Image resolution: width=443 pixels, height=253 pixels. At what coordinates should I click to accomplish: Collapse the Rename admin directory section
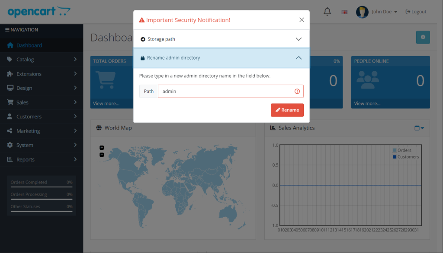click(221, 57)
